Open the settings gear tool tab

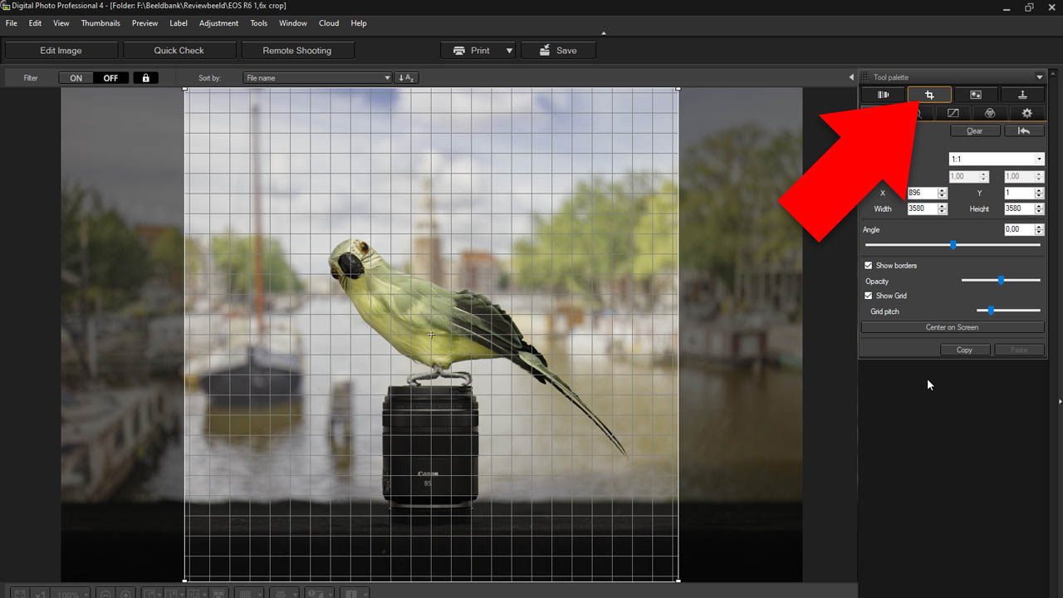pos(1026,113)
